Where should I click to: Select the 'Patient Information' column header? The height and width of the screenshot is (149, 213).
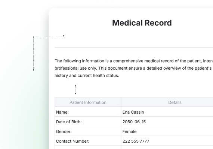tap(88, 102)
